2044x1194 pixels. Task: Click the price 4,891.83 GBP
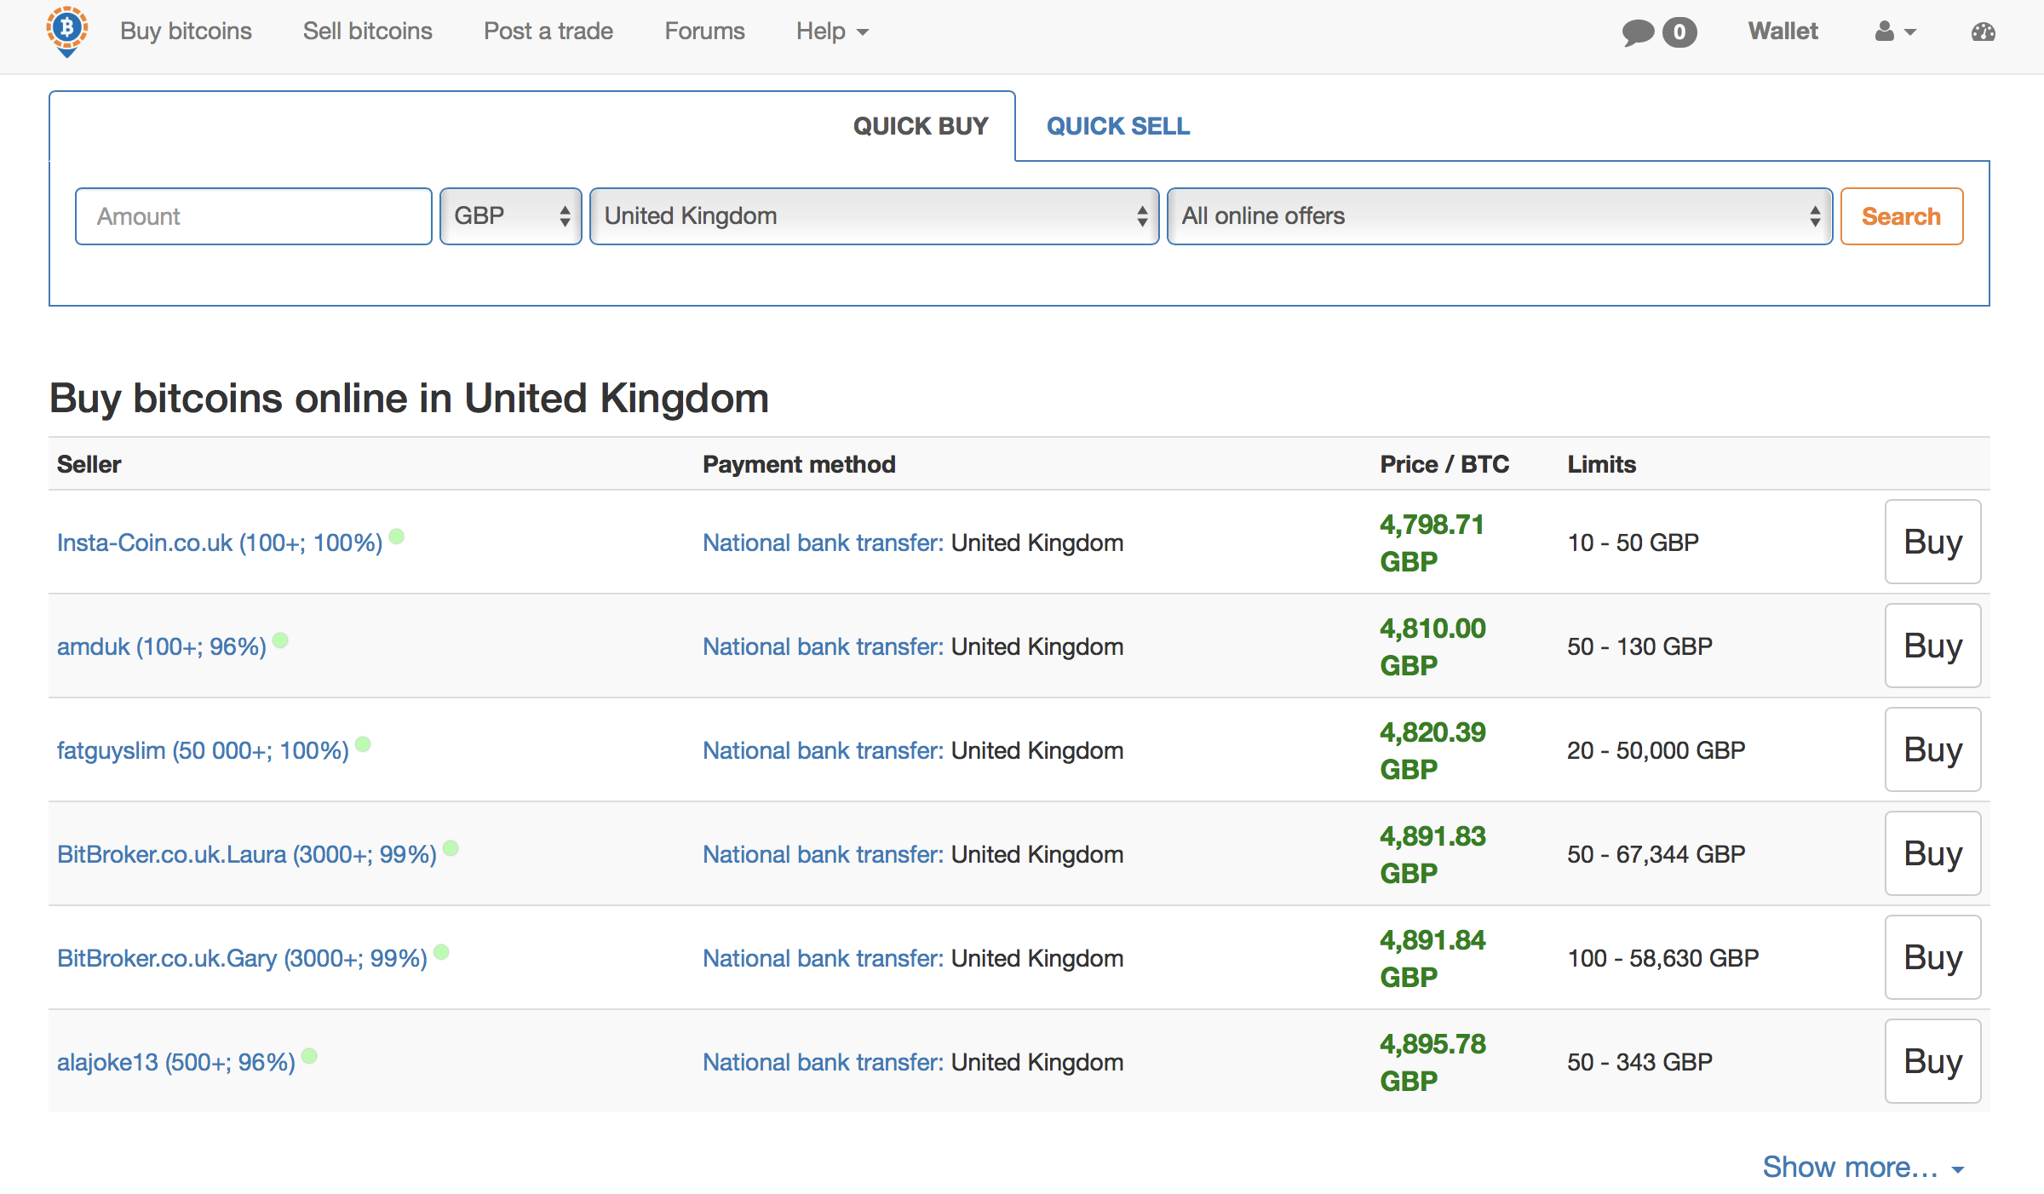(1433, 854)
